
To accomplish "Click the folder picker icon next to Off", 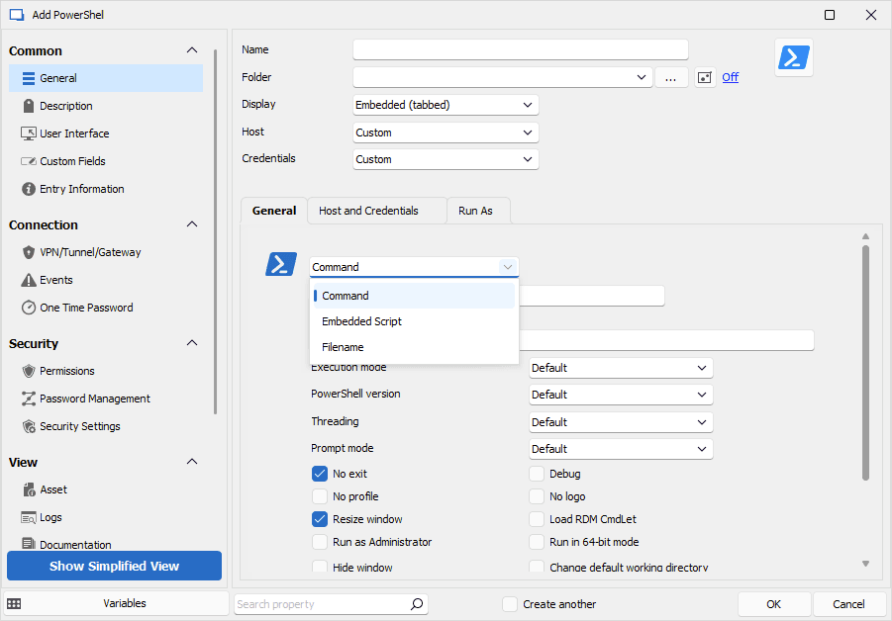I will tap(705, 77).
